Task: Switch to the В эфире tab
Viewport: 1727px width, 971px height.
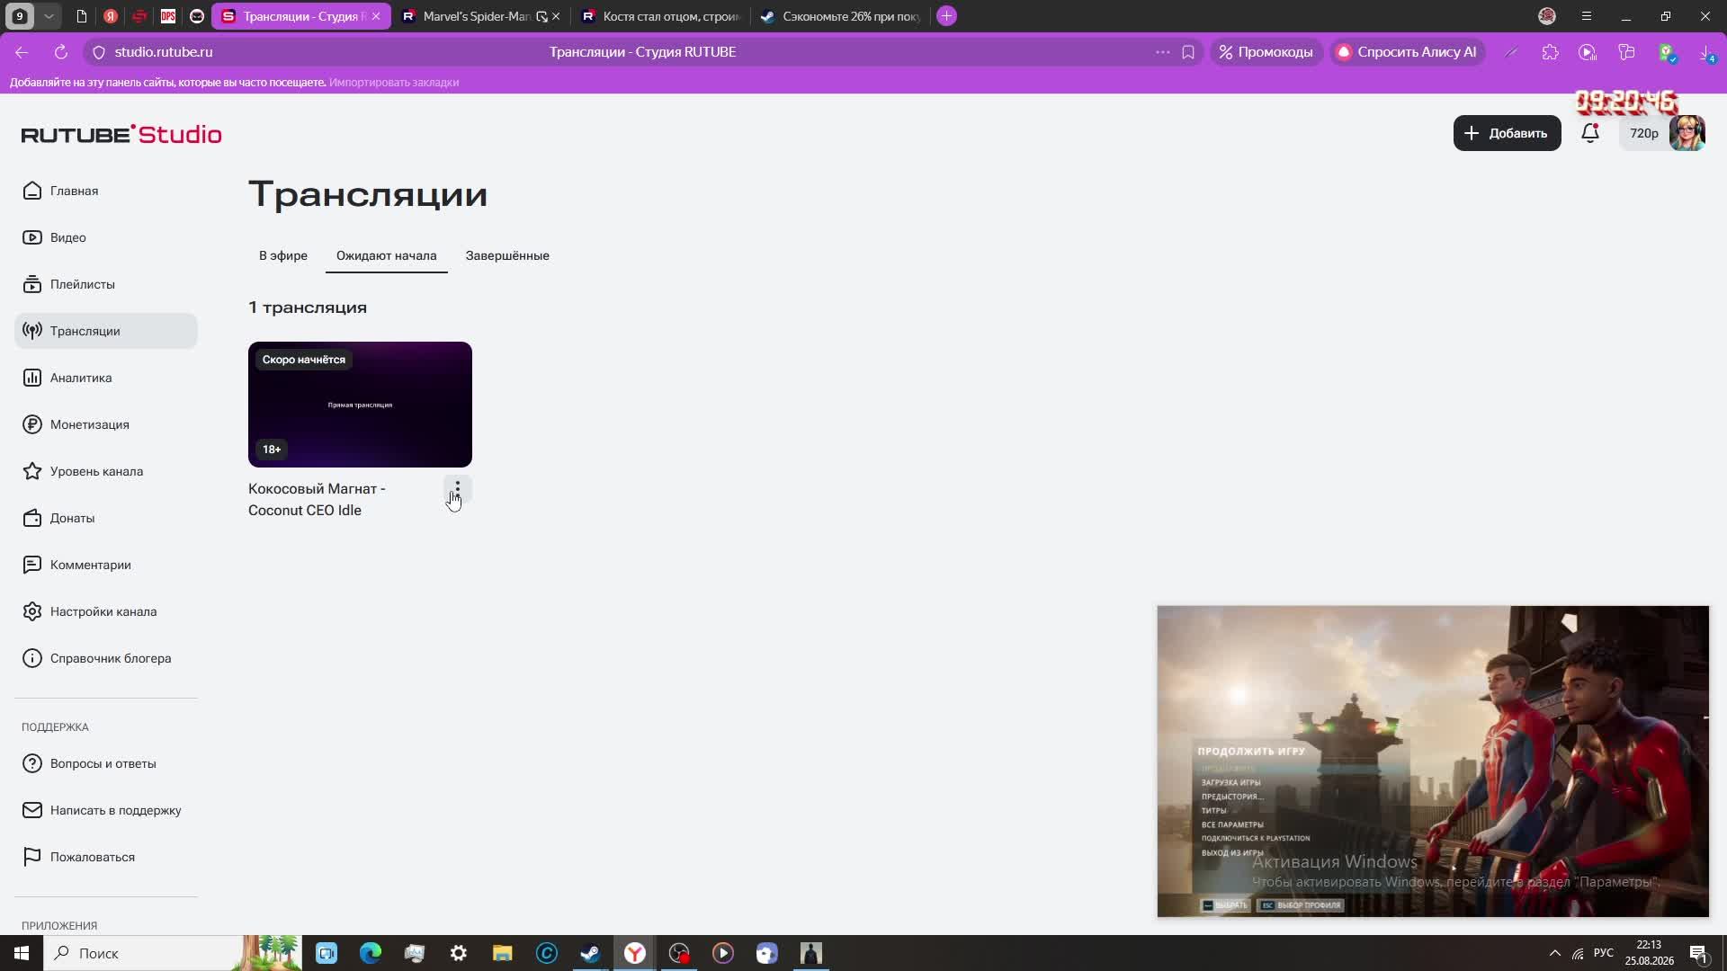Action: tap(283, 255)
